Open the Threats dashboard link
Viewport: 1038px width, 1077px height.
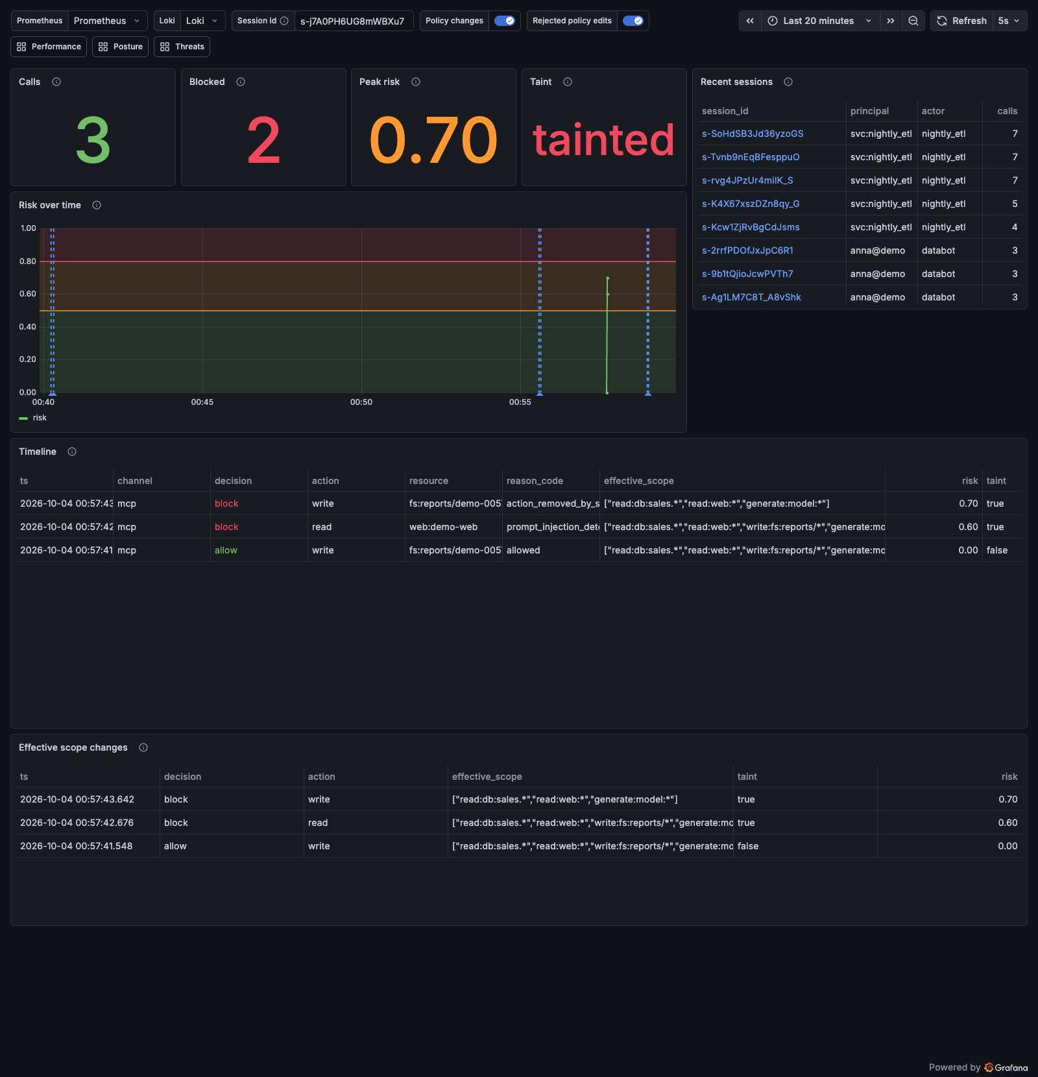[x=182, y=47]
